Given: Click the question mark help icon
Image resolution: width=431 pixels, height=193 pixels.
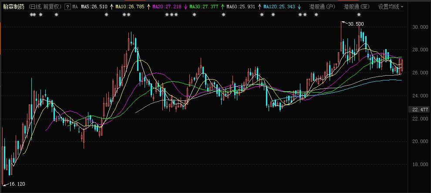Looking at the screenshot, I should (67, 7).
